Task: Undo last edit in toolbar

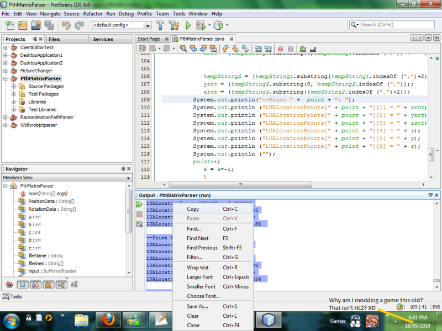Action: tap(66, 25)
